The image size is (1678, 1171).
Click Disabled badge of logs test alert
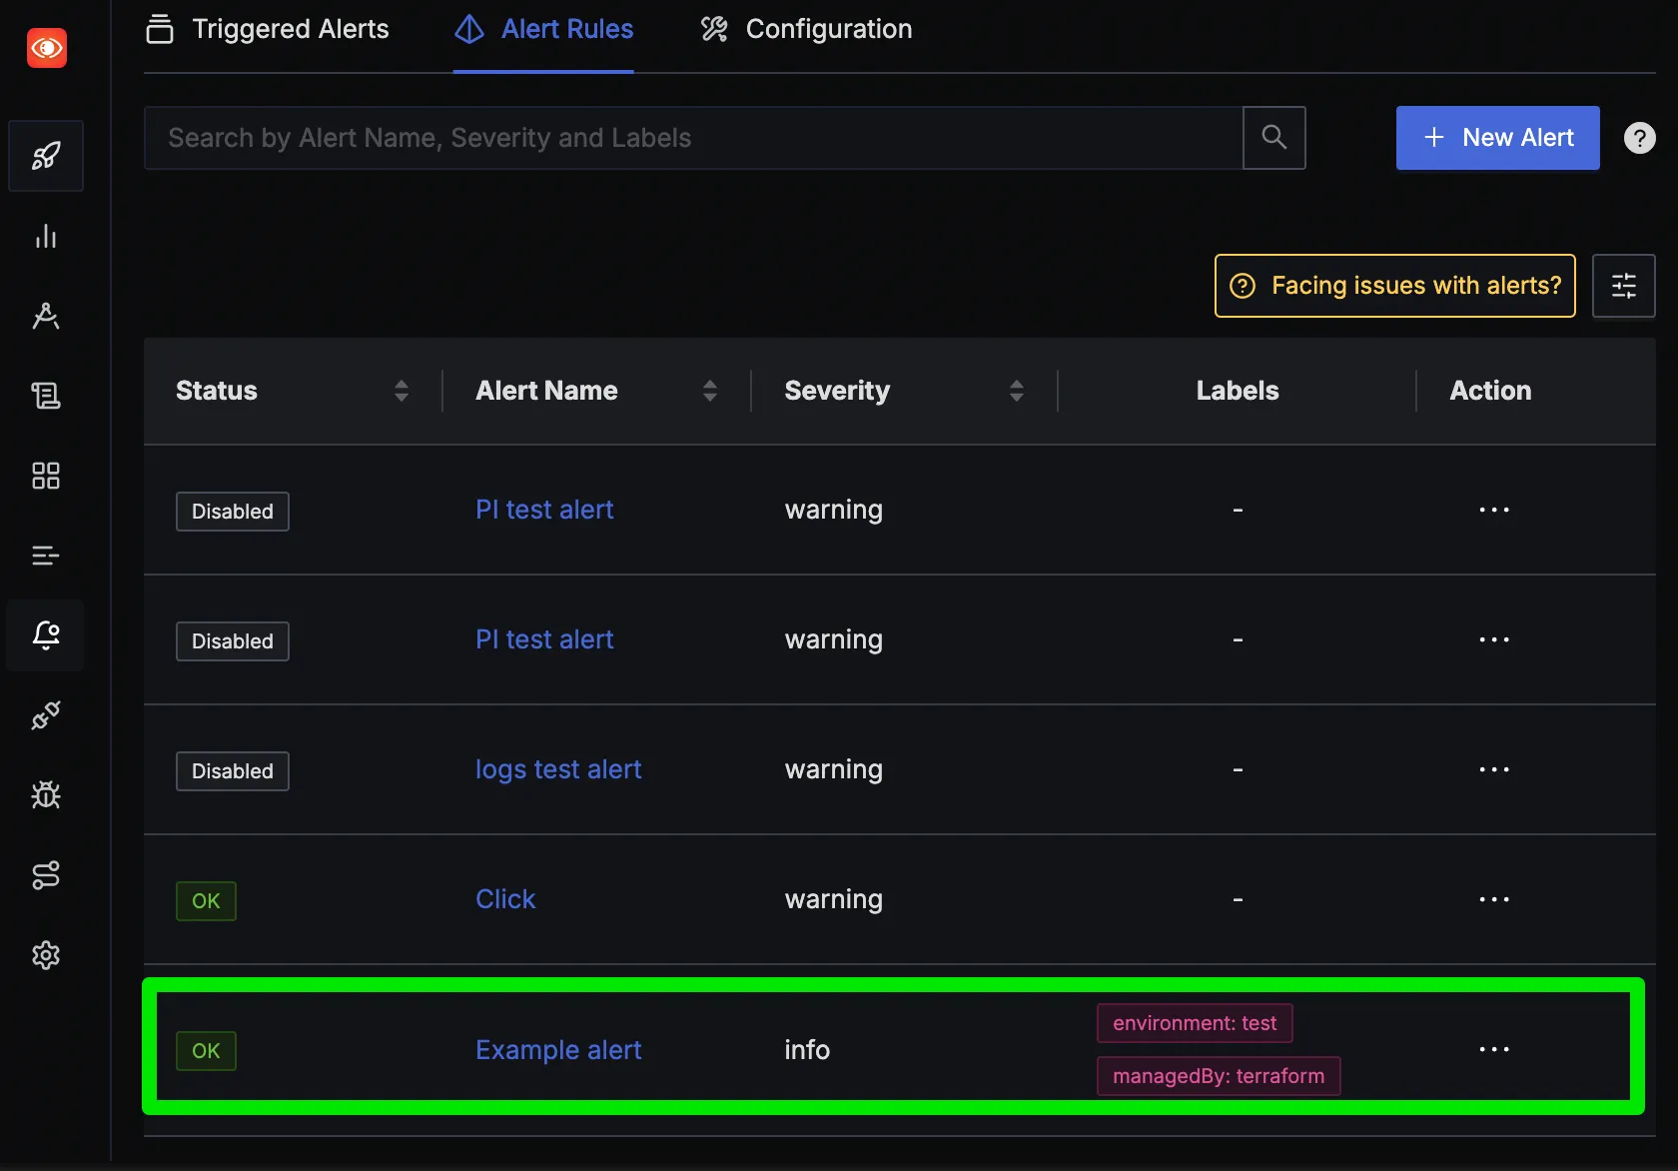(x=233, y=771)
